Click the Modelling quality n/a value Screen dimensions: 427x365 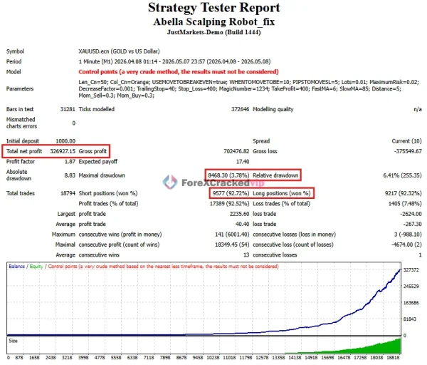tap(418, 109)
